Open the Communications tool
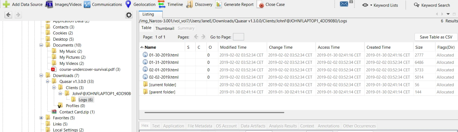 pyautogui.click(x=103, y=4)
